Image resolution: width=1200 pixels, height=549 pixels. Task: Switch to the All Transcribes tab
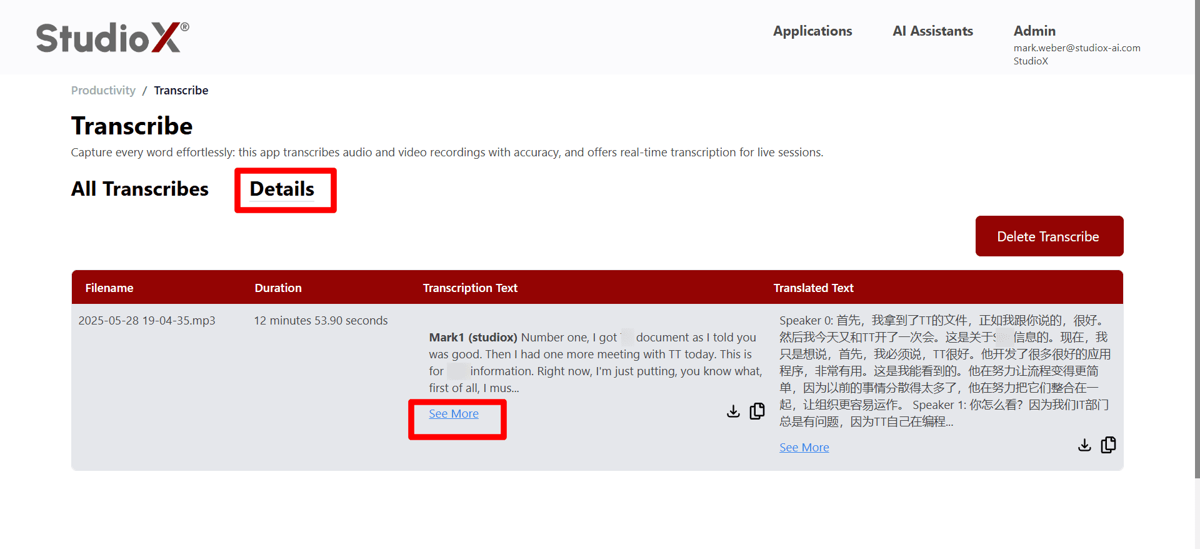[140, 189]
